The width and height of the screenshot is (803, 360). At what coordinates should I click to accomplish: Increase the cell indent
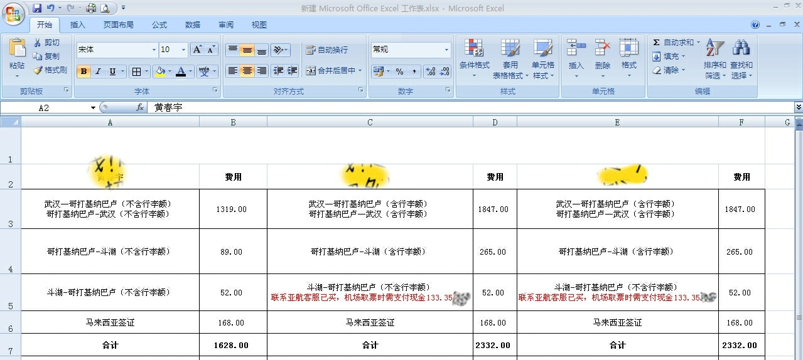(292, 71)
